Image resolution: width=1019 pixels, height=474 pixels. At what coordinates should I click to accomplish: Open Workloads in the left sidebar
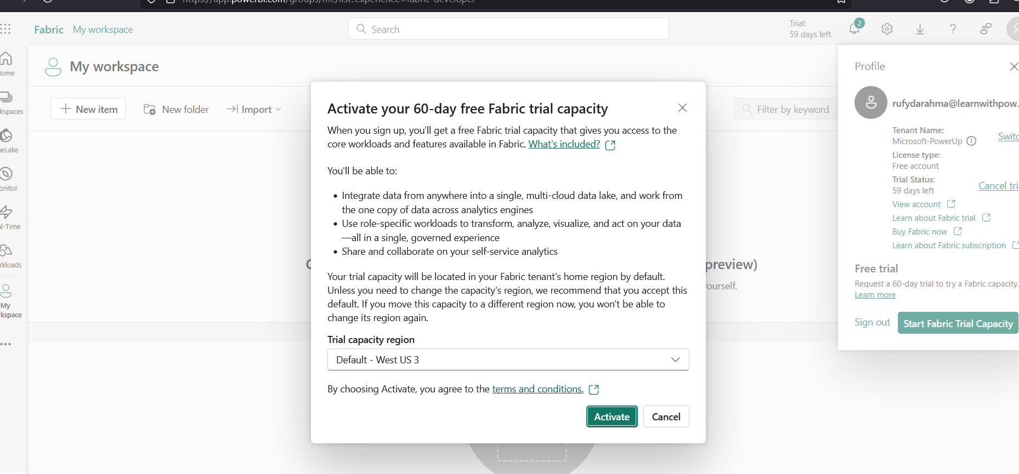pyautogui.click(x=9, y=256)
